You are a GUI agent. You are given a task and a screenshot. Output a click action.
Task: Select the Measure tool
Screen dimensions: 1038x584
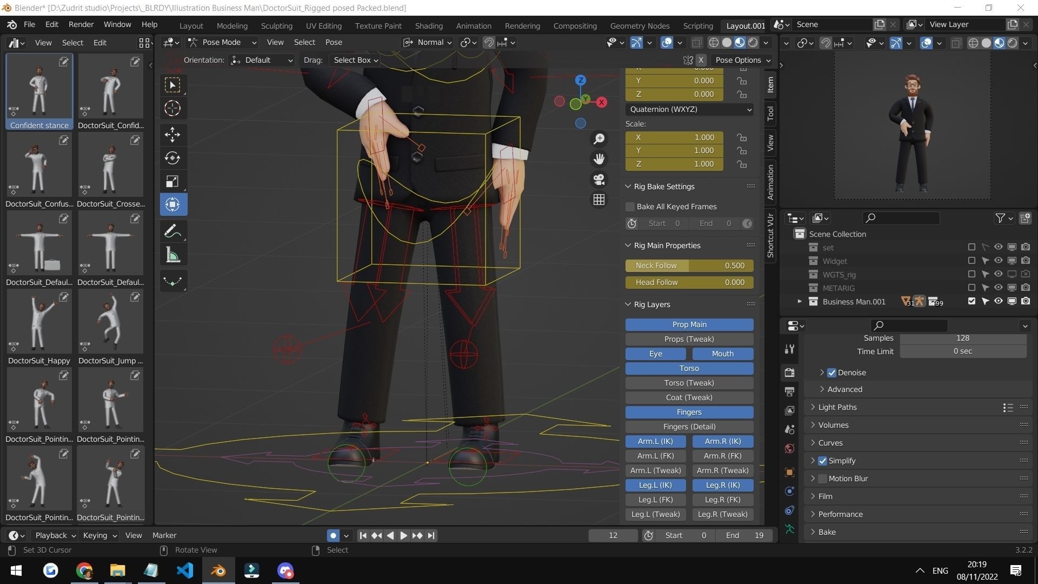click(172, 255)
